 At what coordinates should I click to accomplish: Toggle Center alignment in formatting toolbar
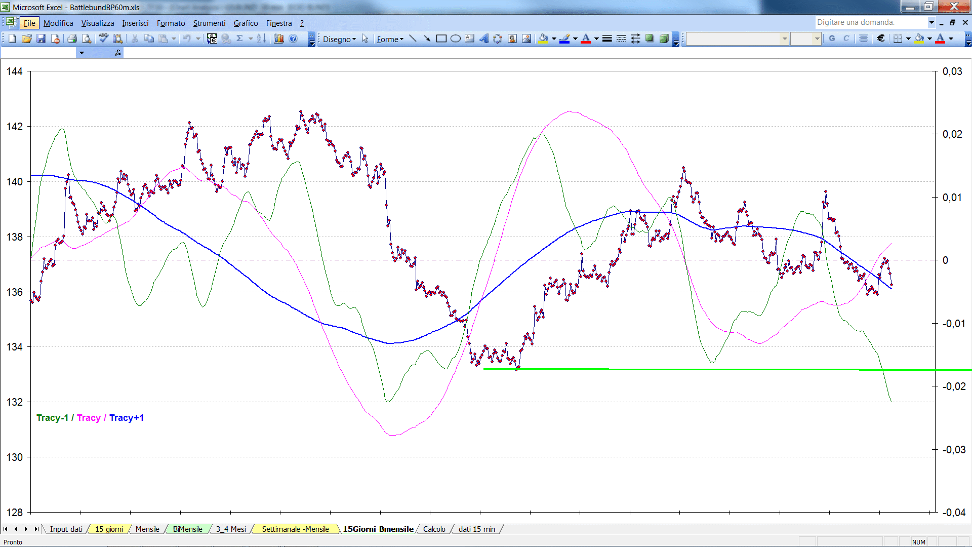click(864, 38)
